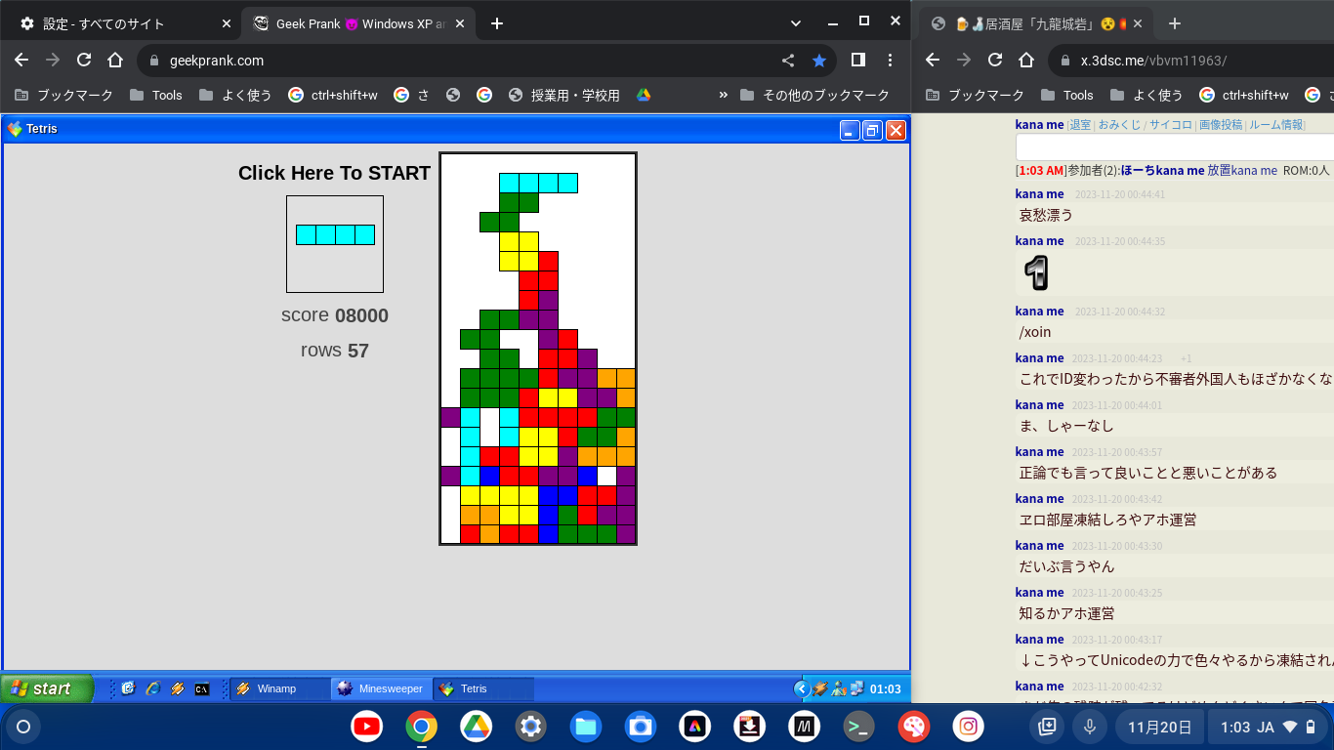The image size is (1334, 750).
Task: Toggle the bookmark star for geekprank.com
Action: [818, 61]
